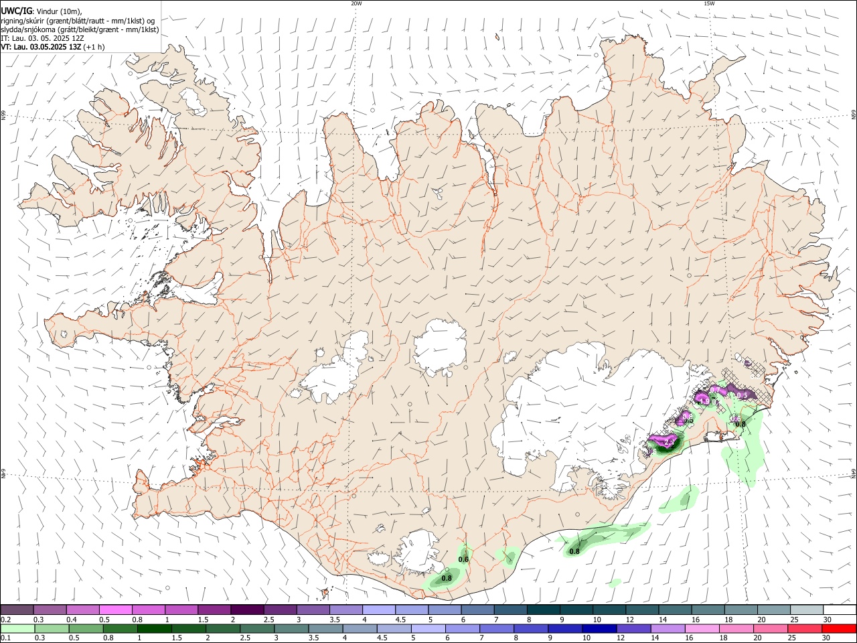
Task: Click the '0.8' value in the offshore green streak southeast
Action: 574,551
